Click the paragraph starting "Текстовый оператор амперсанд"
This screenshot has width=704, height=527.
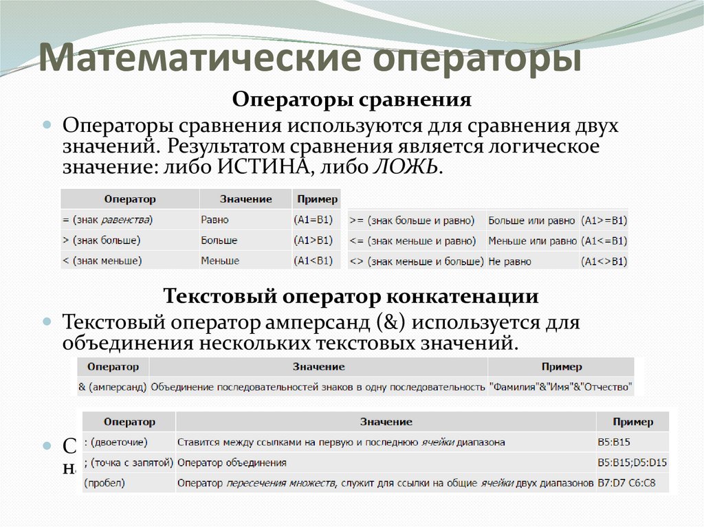click(321, 333)
